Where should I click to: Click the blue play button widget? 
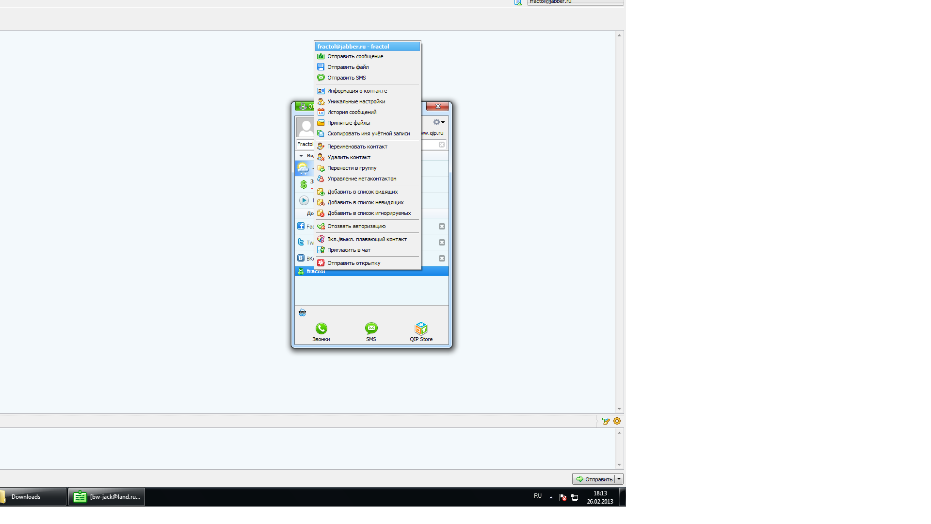click(x=304, y=200)
